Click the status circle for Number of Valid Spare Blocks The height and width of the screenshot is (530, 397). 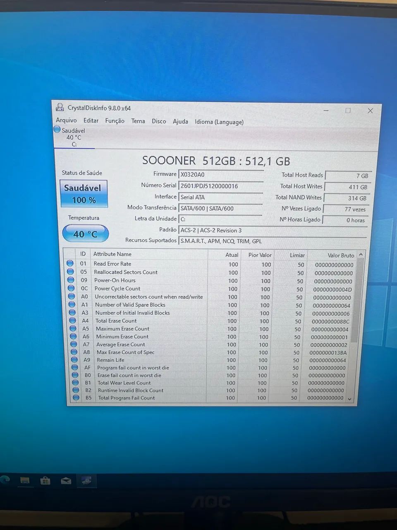[x=72, y=304]
